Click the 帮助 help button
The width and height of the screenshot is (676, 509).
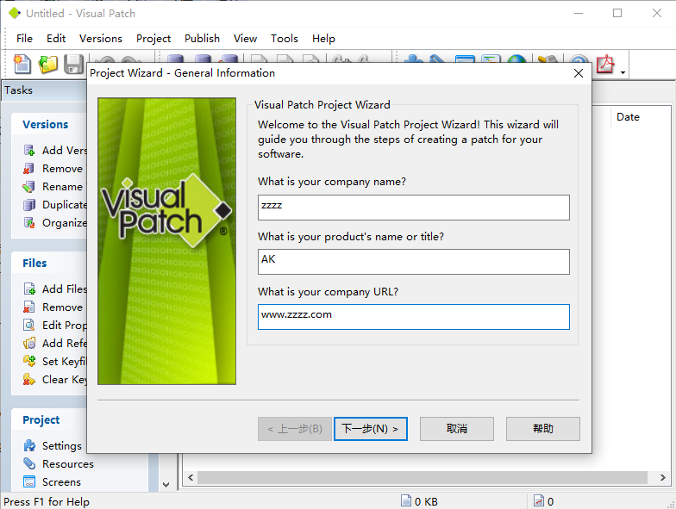[543, 429]
